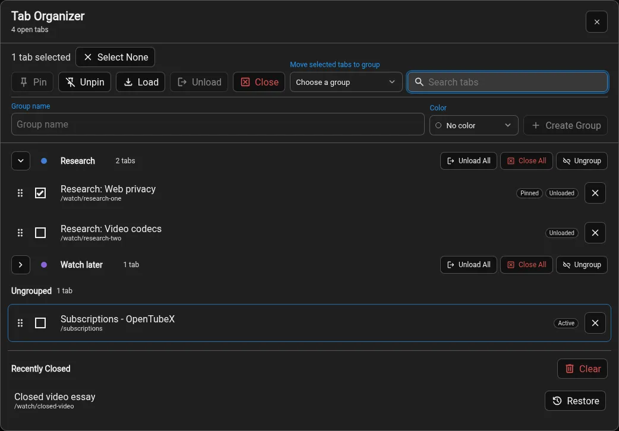
Task: Close all tabs in Research group
Action: tap(526, 161)
